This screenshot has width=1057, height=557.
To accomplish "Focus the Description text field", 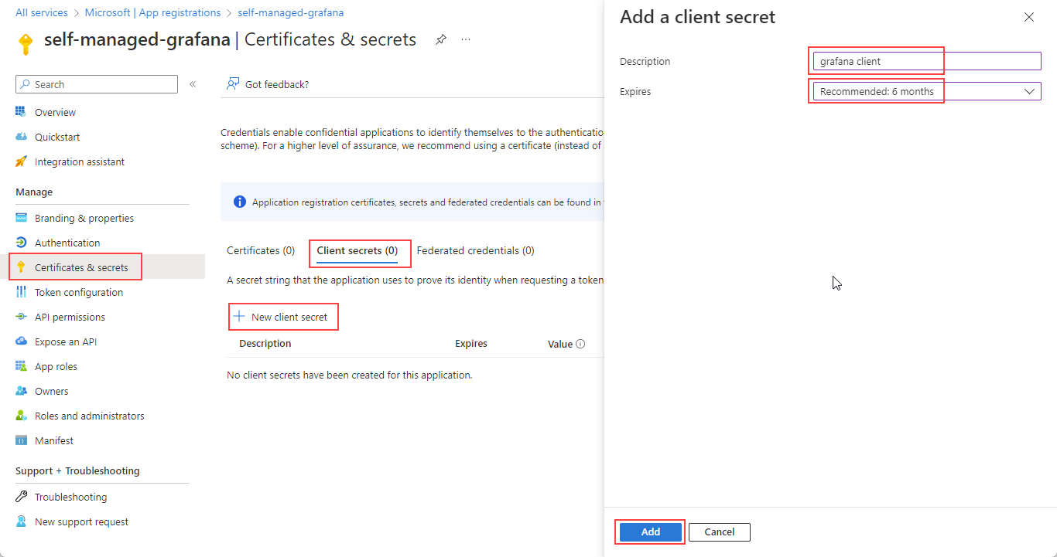I will 925,61.
